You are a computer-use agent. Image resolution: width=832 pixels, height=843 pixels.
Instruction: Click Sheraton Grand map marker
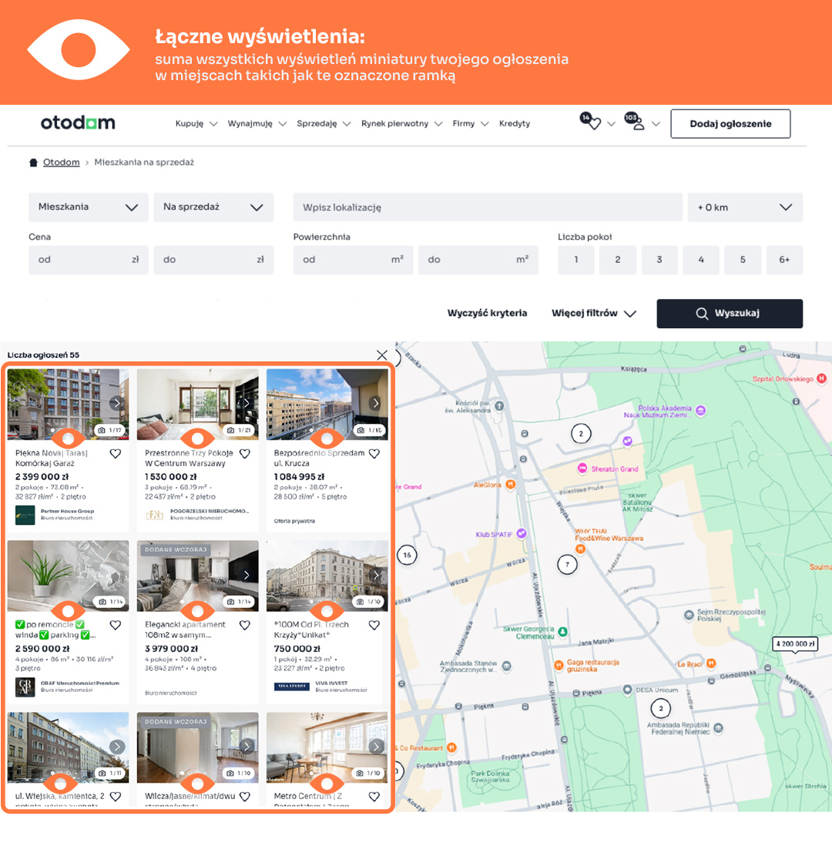tap(584, 469)
